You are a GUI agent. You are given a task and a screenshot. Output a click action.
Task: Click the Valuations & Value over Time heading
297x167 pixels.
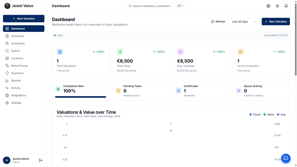86,112
